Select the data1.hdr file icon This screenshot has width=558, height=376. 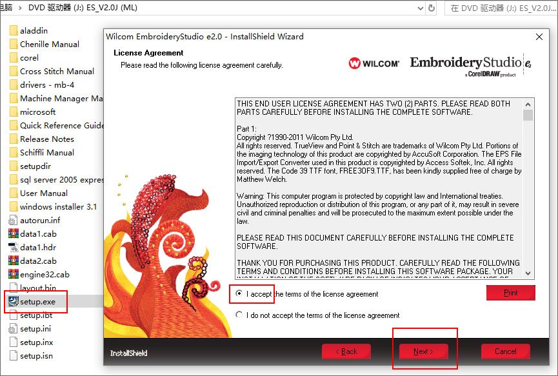click(13, 247)
